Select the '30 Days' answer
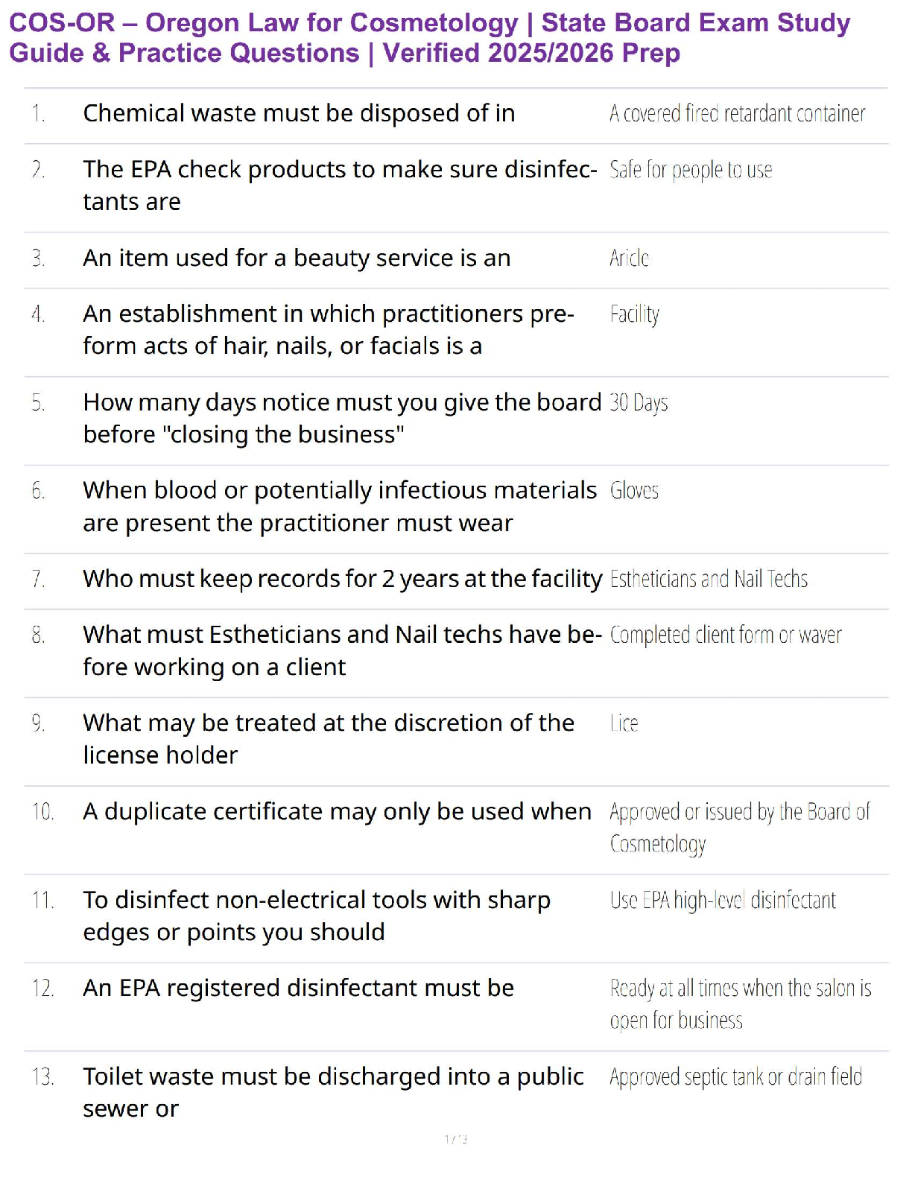912x1180 pixels. coord(639,403)
